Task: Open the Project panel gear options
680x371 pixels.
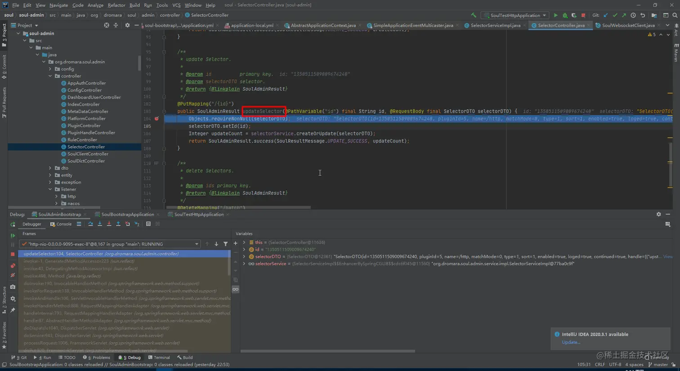Action: [127, 25]
